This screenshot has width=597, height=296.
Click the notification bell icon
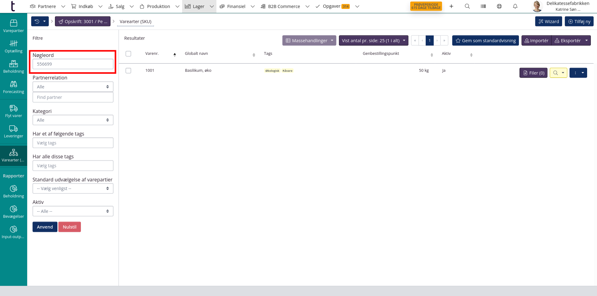click(x=515, y=6)
